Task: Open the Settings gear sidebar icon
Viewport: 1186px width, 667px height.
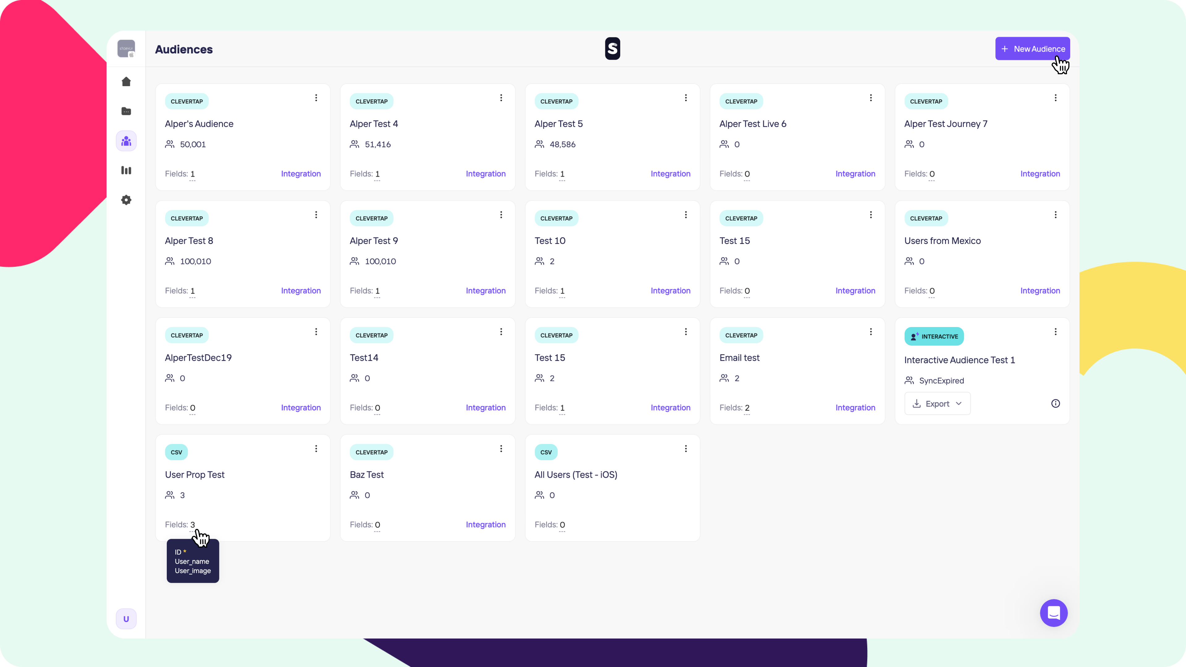Action: (x=126, y=200)
